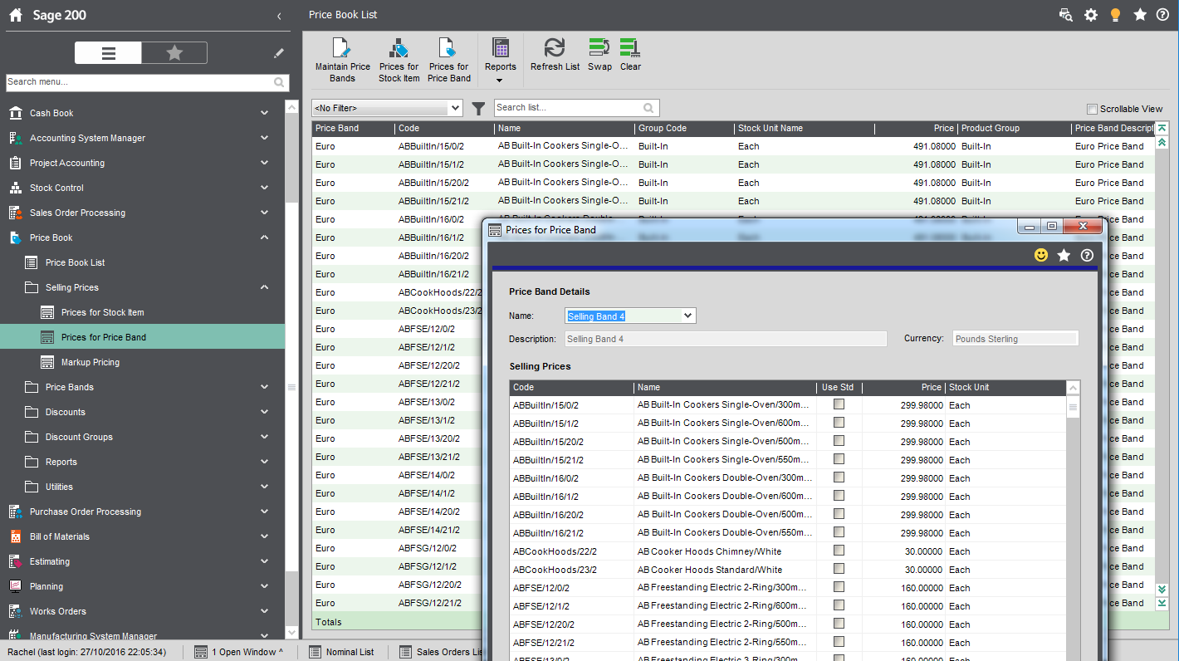The image size is (1179, 661).
Task: Open the Name dropdown showing Selling Band 4
Action: tap(687, 316)
